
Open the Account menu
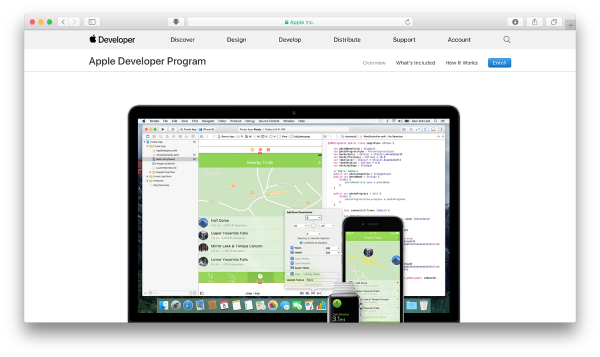pyautogui.click(x=459, y=40)
